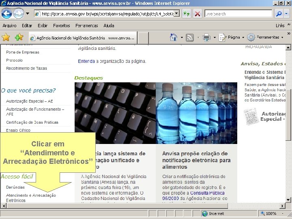Click the RSS feeds icon

coord(189,37)
